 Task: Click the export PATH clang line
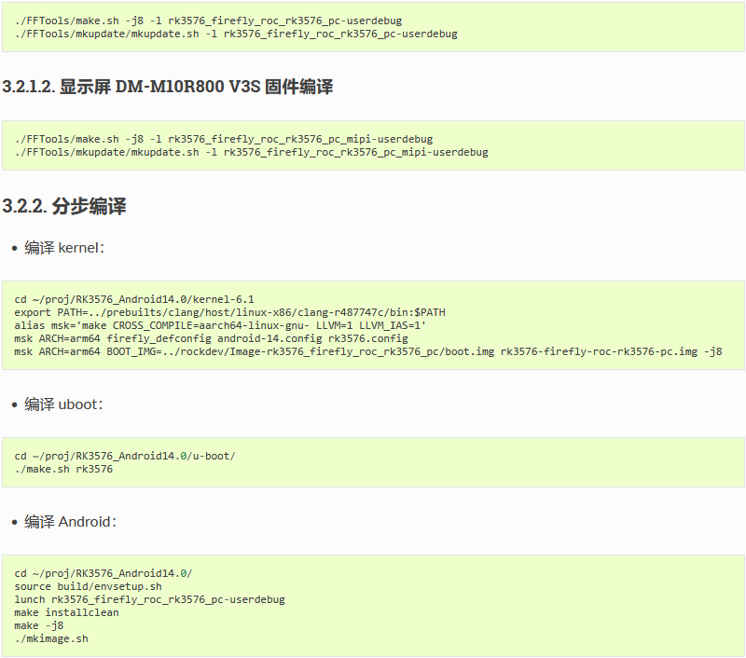pyautogui.click(x=229, y=312)
